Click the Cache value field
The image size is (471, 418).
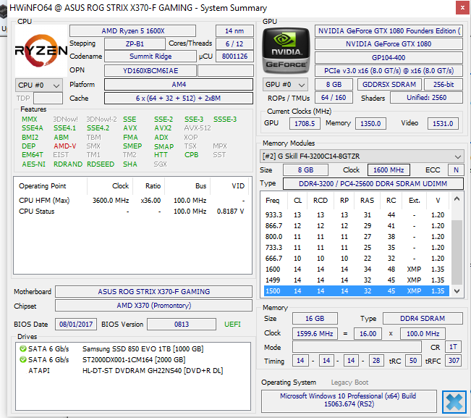pos(179,99)
